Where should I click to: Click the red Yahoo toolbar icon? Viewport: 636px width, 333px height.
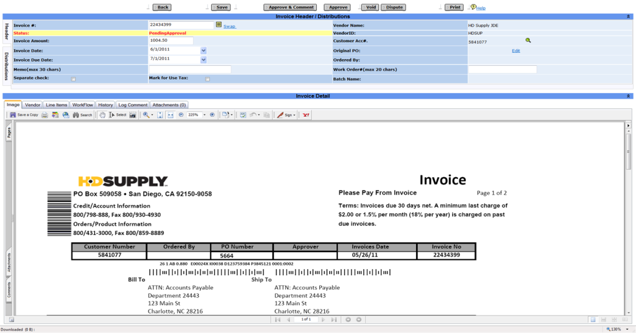pos(306,115)
